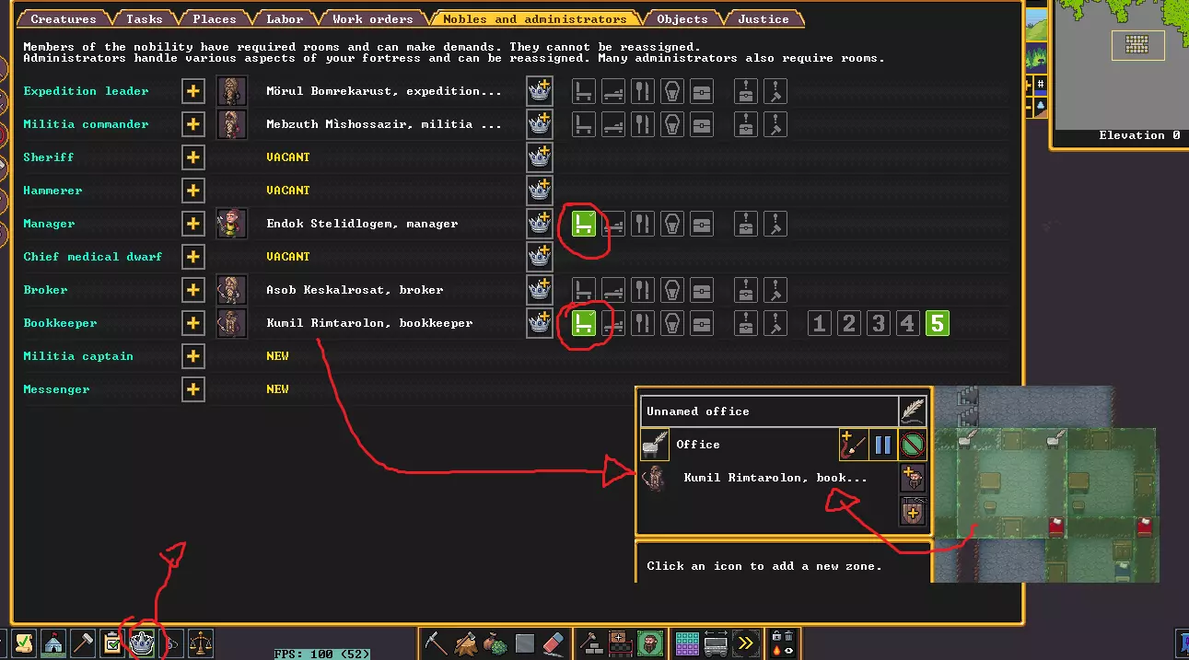Select the pickaxe mining tool
Screen dimensions: 1189x660
(436, 643)
